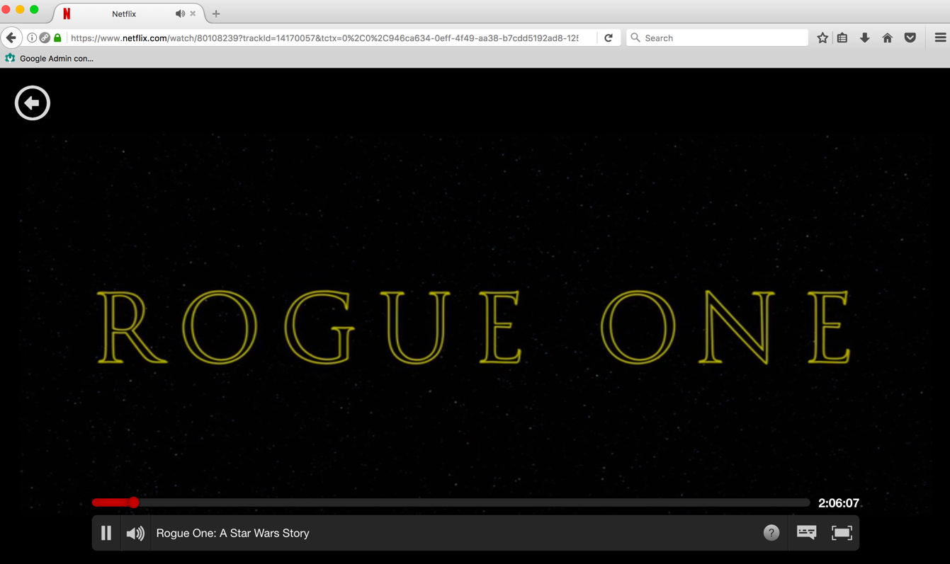Viewport: 950px width, 564px height.
Task: Click the Netflix N favicon on tab
Action: pyautogui.click(x=67, y=13)
